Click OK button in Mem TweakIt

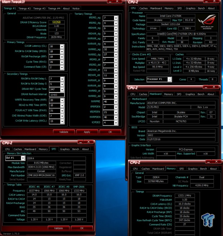[x=110, y=132]
